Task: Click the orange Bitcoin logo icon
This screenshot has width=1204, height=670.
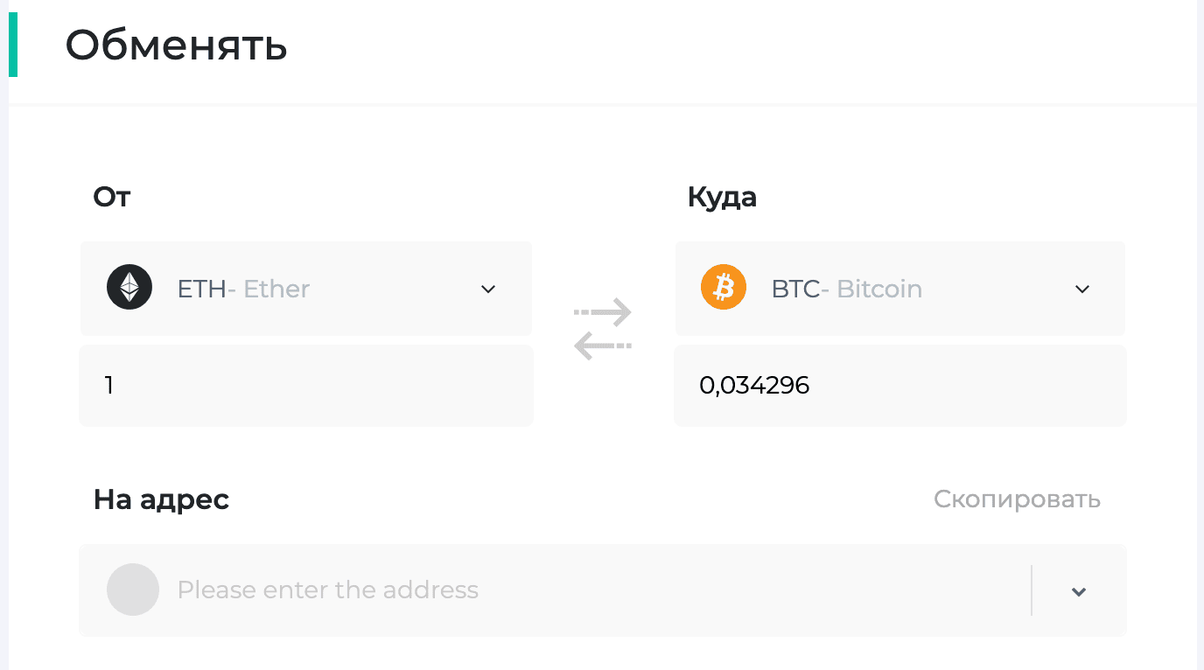Action: [724, 288]
